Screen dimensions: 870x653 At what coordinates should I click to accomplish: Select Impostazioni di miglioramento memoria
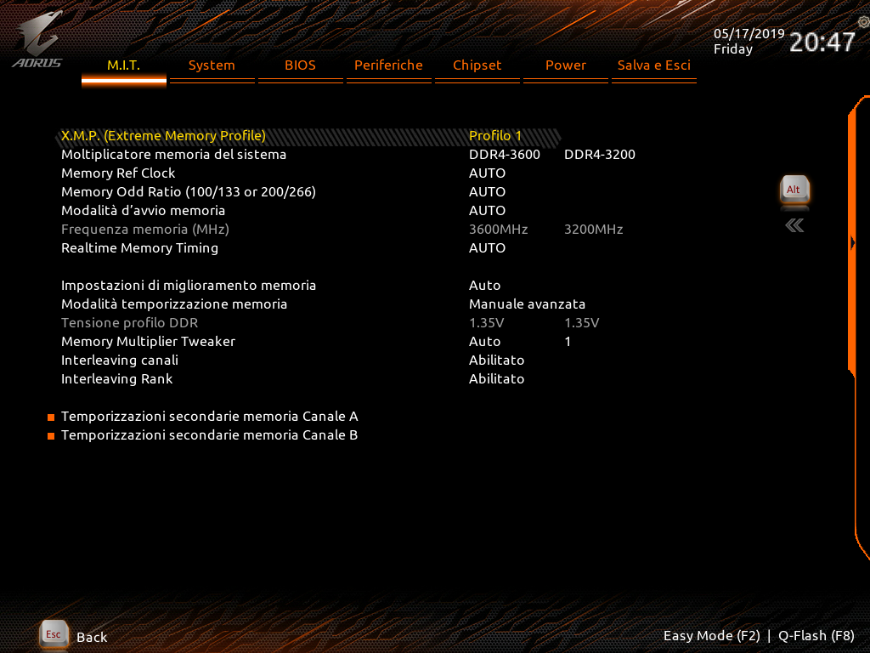(189, 286)
